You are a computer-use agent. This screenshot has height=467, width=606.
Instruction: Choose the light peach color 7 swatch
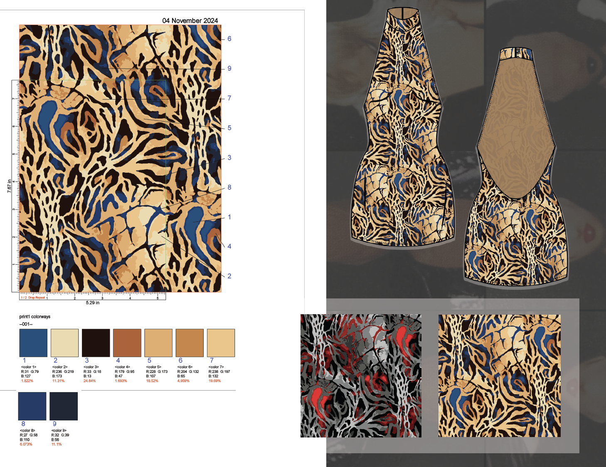pos(221,343)
